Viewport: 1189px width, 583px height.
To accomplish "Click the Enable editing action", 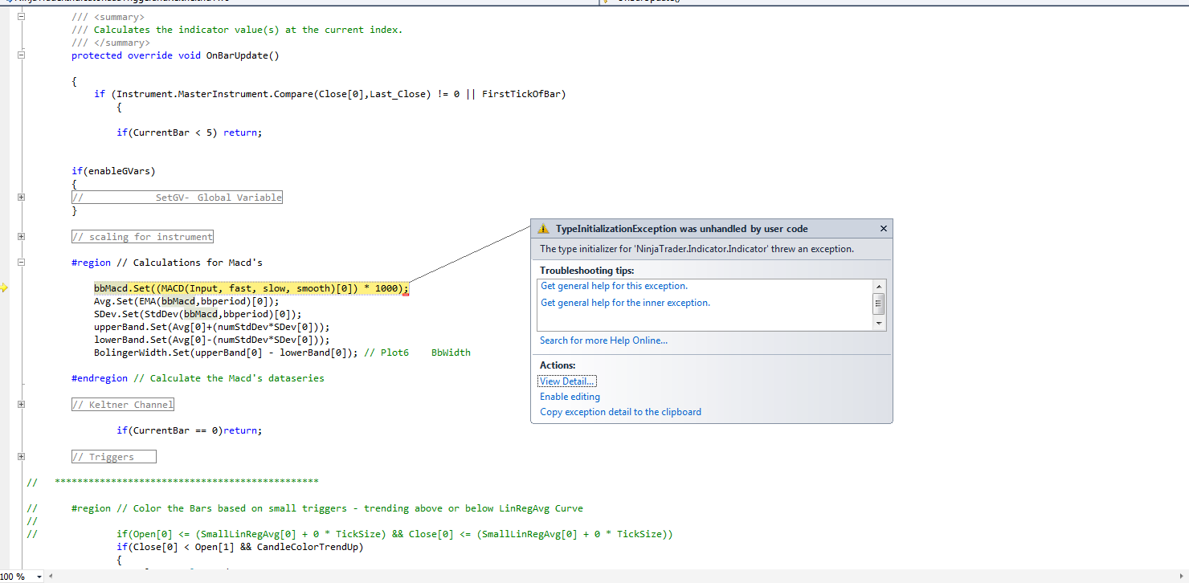I will point(570,397).
